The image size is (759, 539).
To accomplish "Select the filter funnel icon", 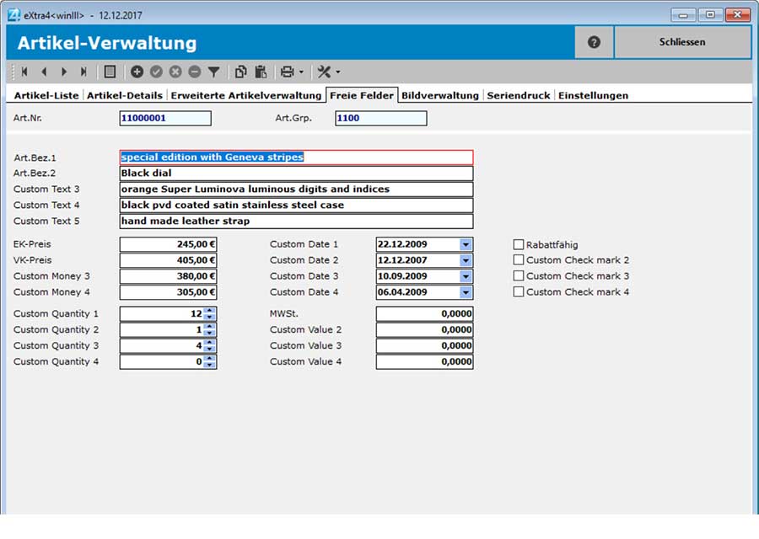I will [213, 72].
